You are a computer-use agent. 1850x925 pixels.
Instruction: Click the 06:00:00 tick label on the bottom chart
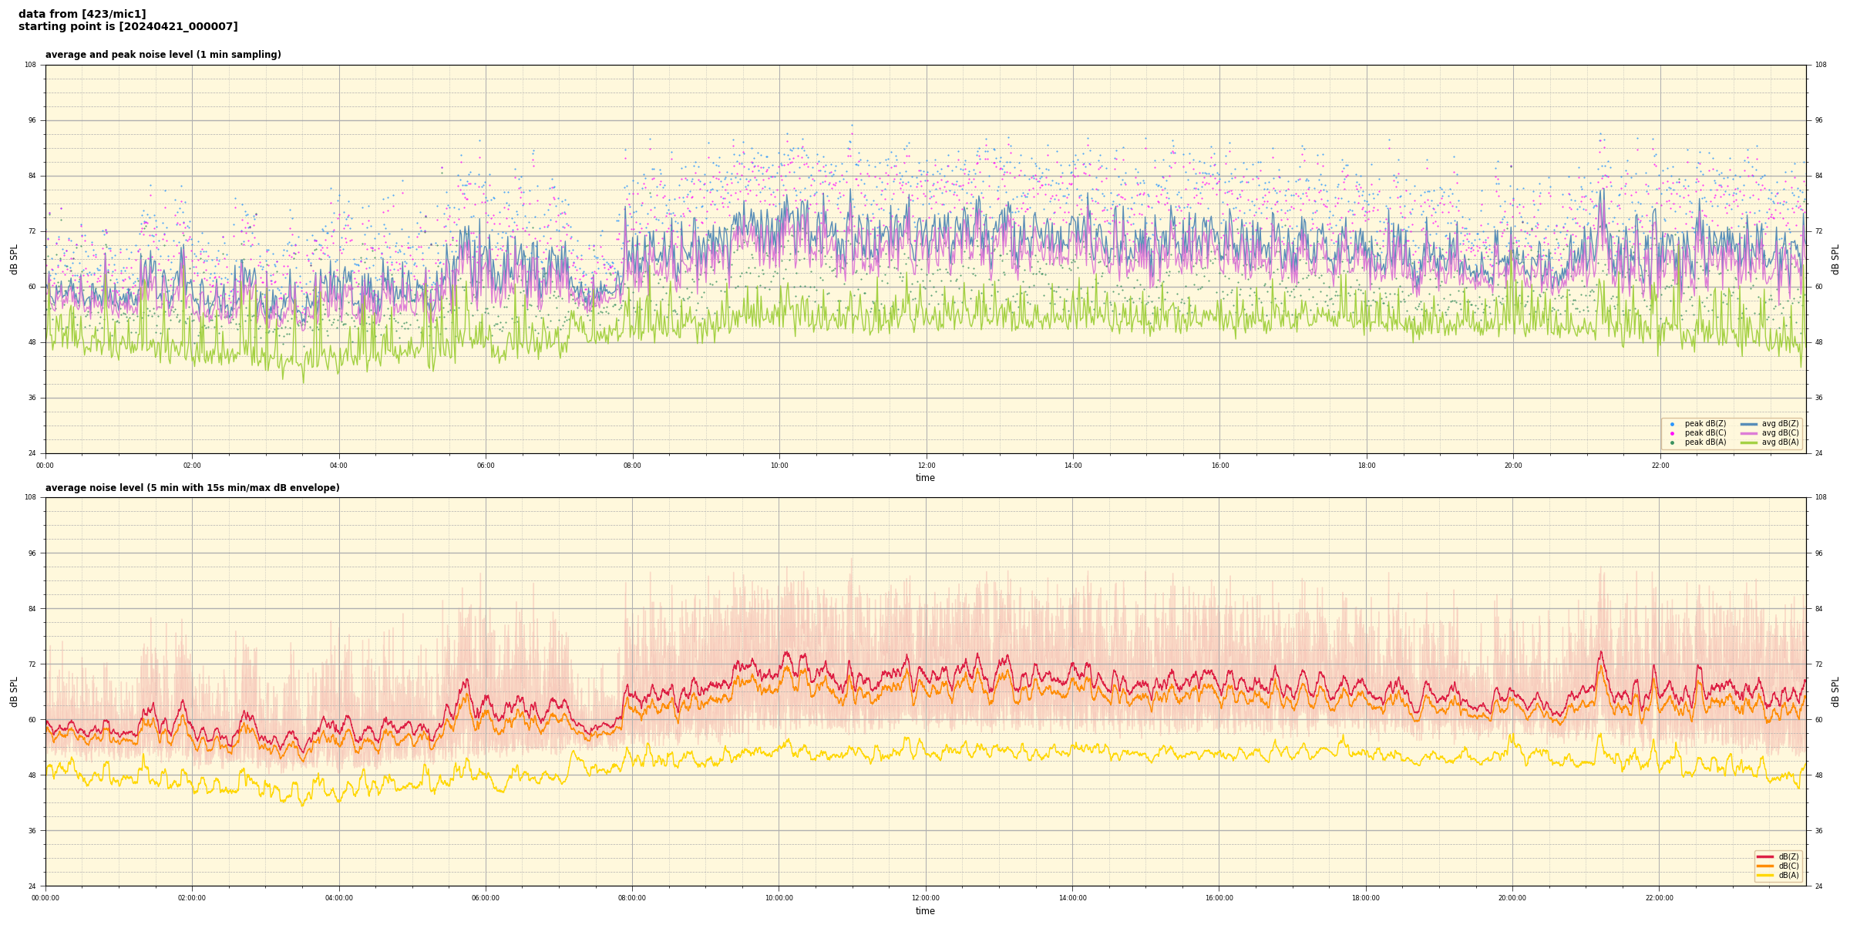click(486, 898)
